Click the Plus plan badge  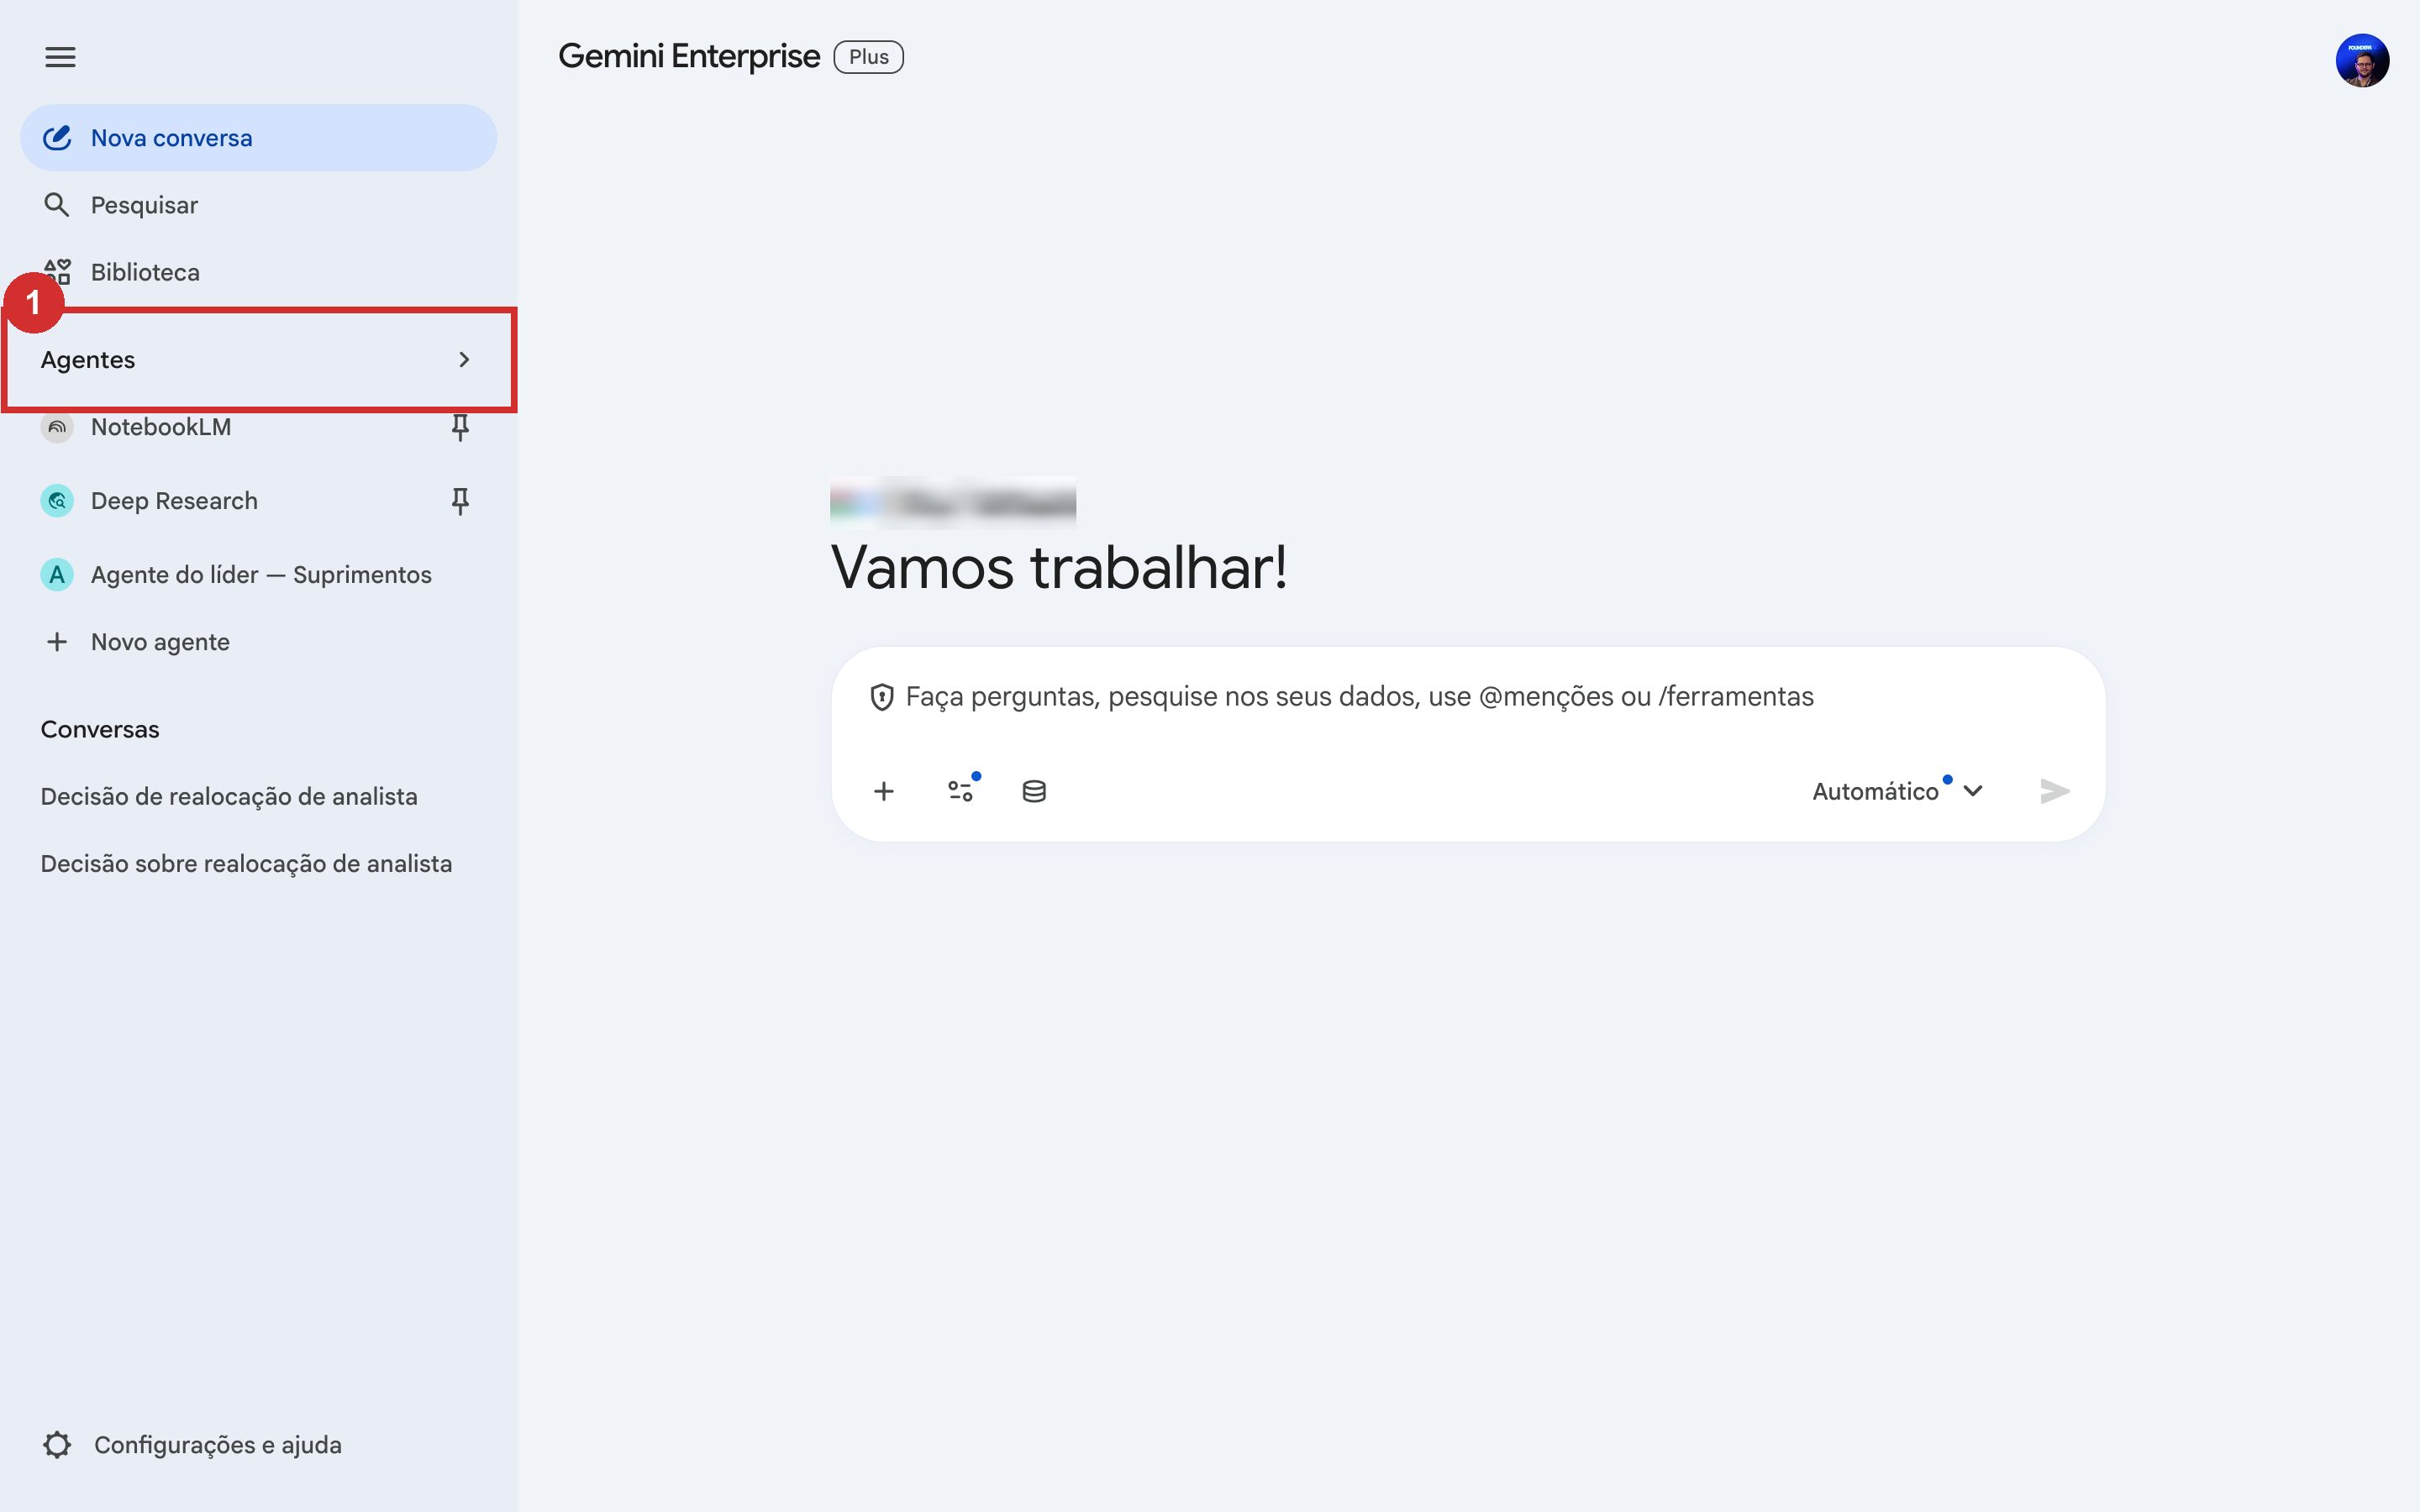pos(868,57)
